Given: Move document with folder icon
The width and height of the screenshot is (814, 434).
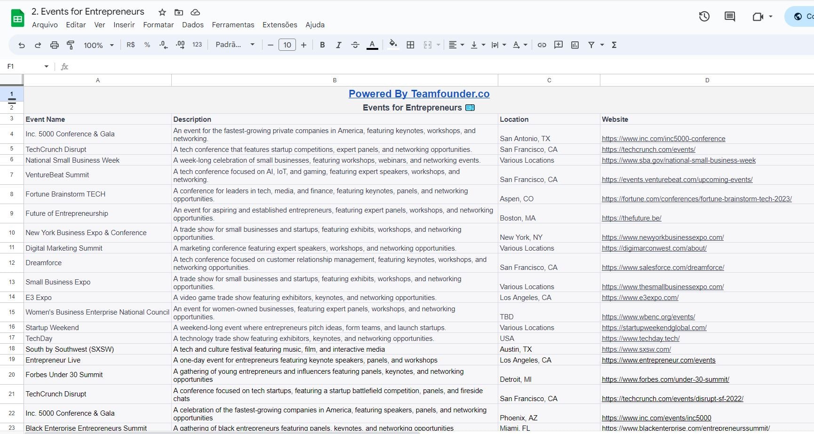Looking at the screenshot, I should [179, 12].
